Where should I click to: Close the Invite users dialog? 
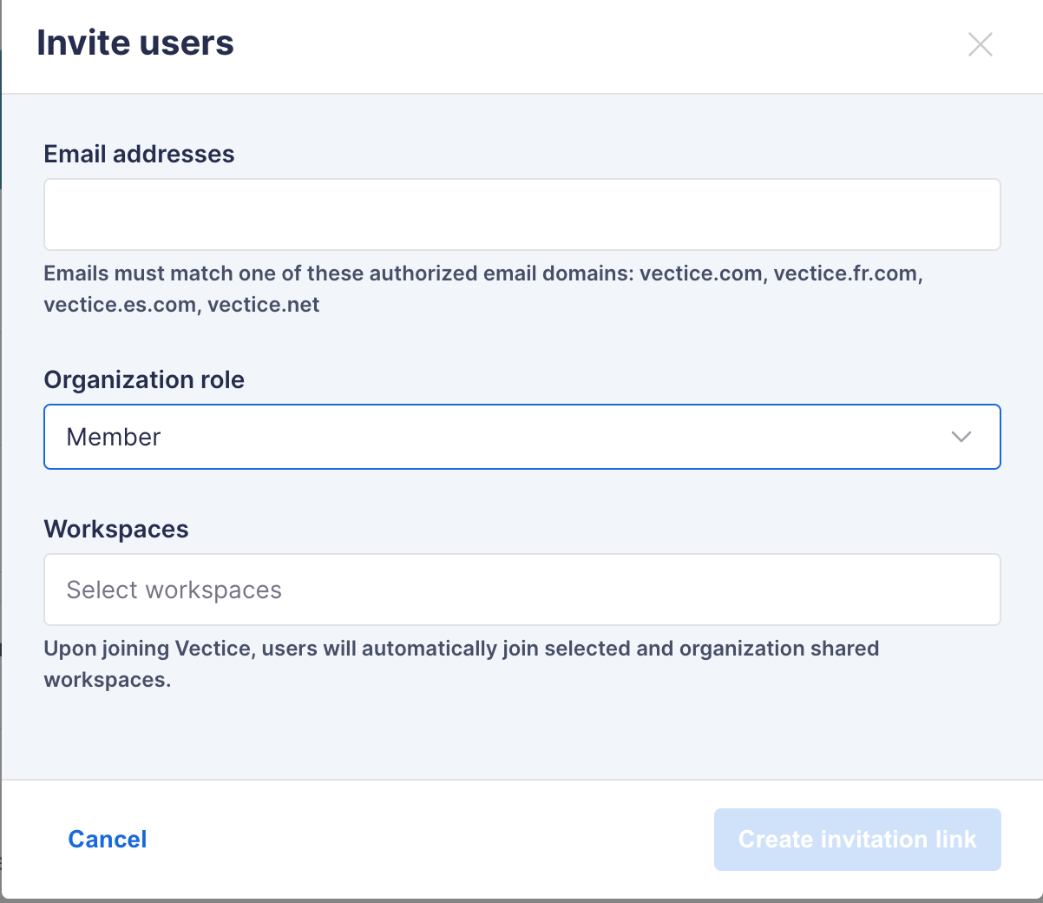point(980,44)
